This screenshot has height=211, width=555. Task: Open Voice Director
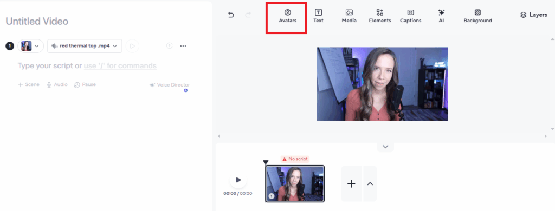[170, 85]
